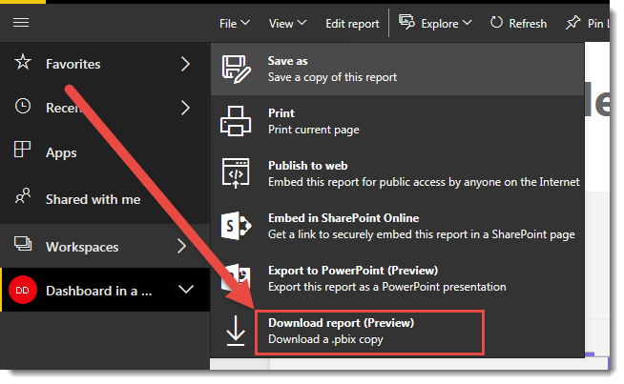Click 'Save a copy of this report' text
This screenshot has height=384, width=624.
click(332, 77)
